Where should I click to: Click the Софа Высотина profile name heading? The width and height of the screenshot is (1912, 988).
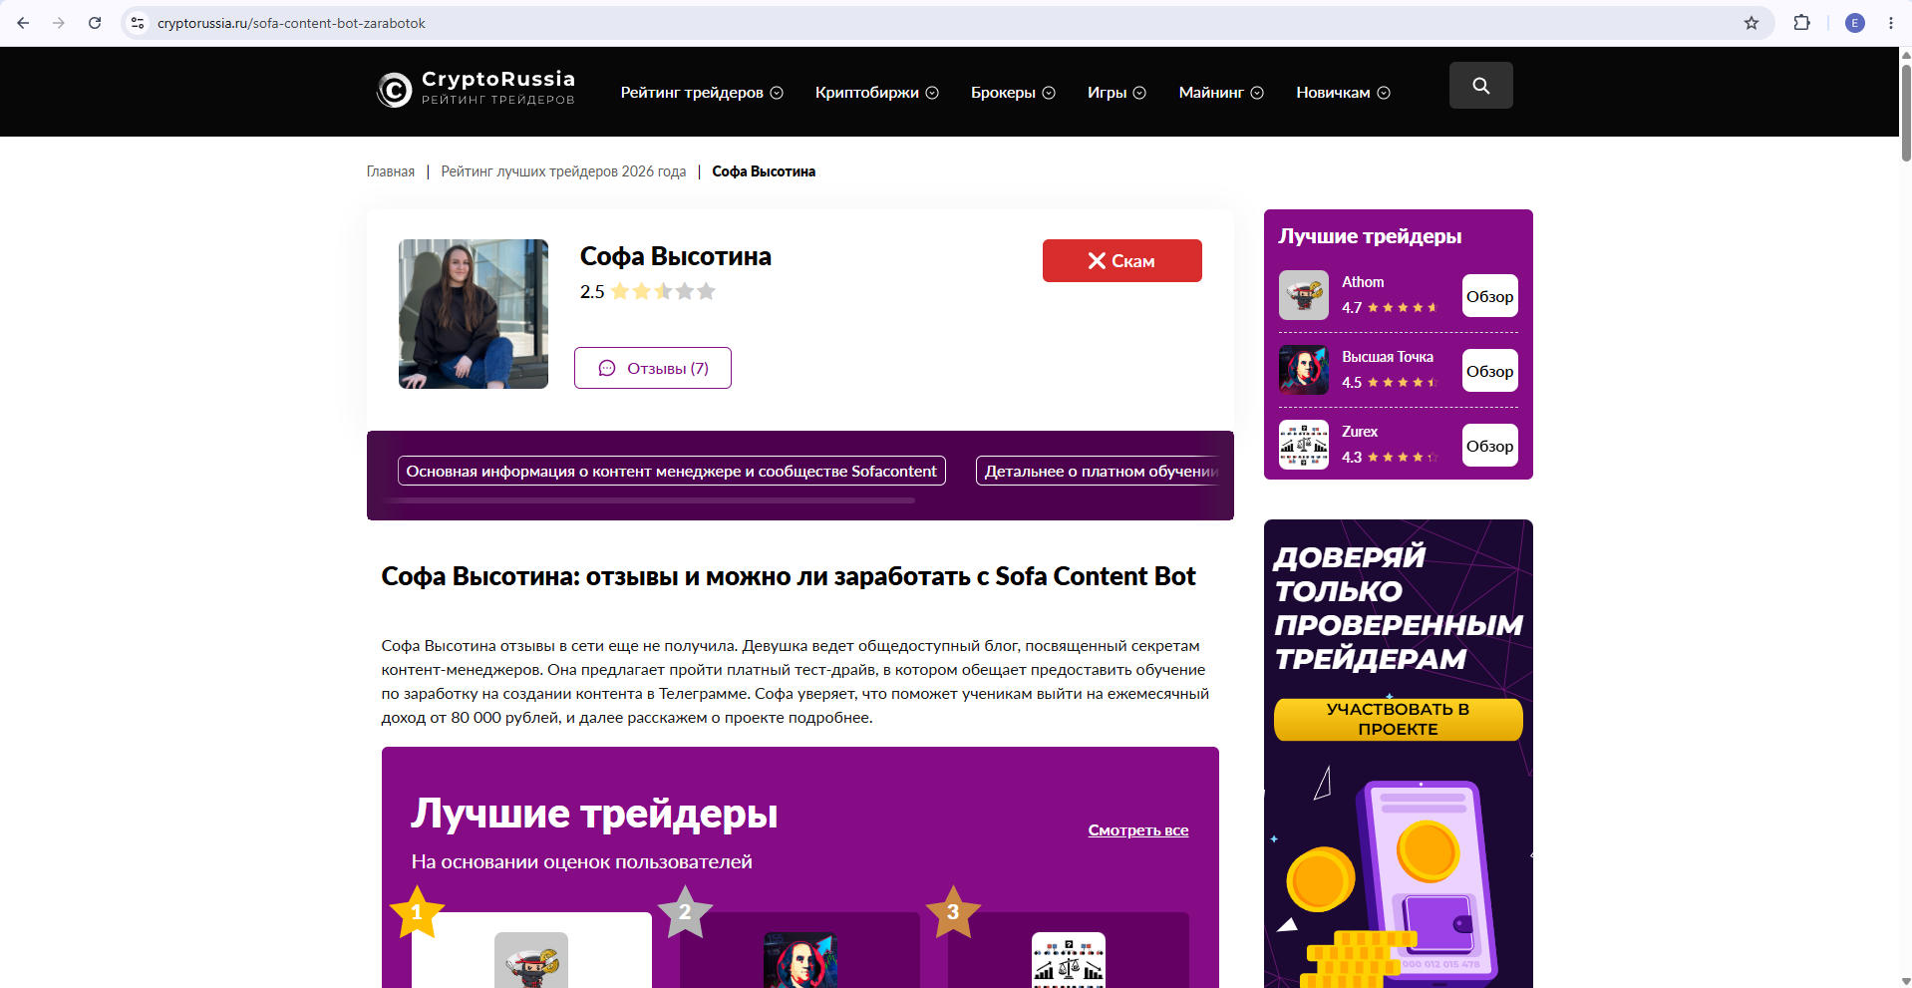pos(676,256)
